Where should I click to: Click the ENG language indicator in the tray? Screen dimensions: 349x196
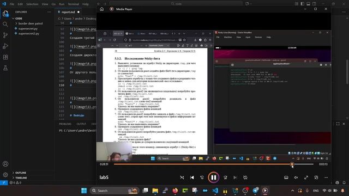point(316,191)
